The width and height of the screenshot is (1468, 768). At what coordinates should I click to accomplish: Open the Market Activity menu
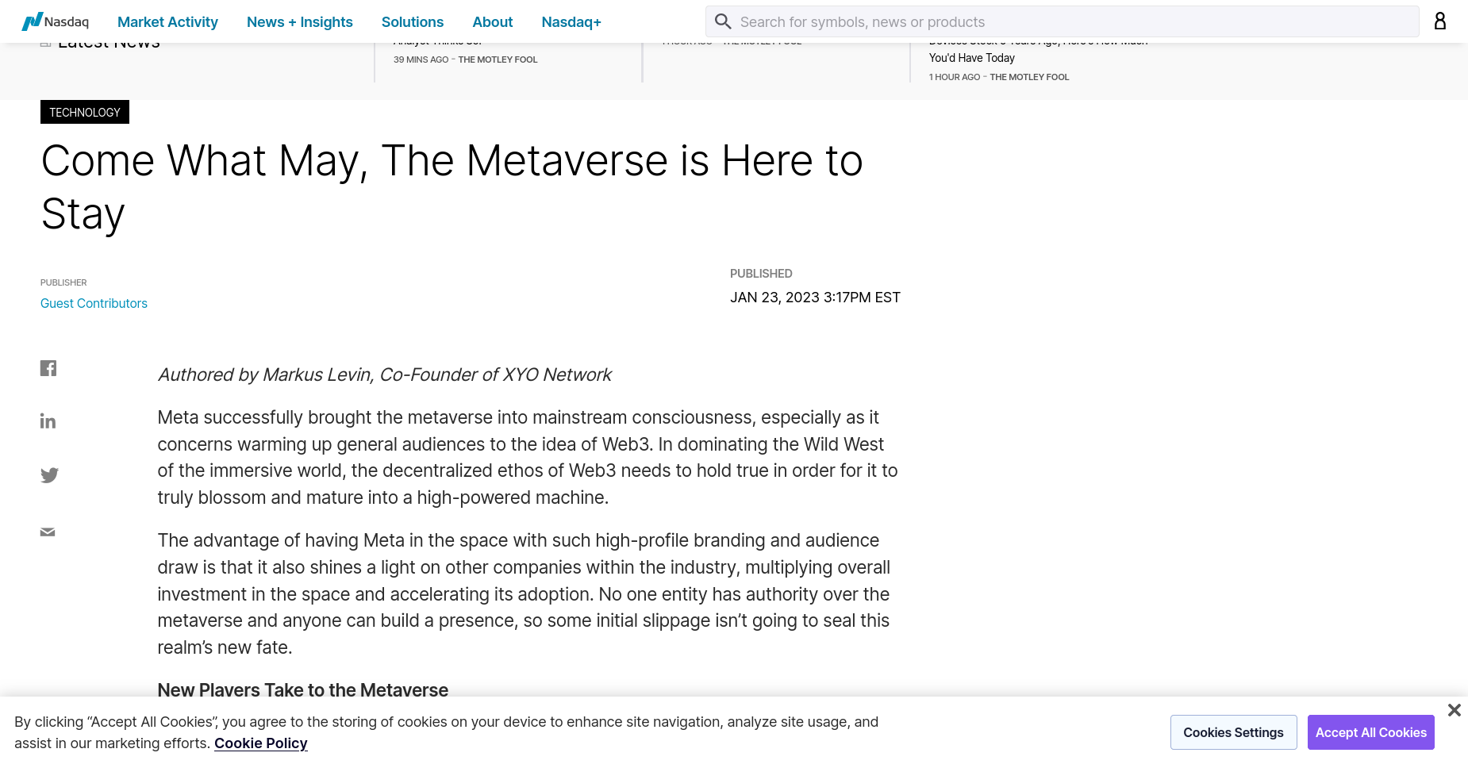coord(167,22)
